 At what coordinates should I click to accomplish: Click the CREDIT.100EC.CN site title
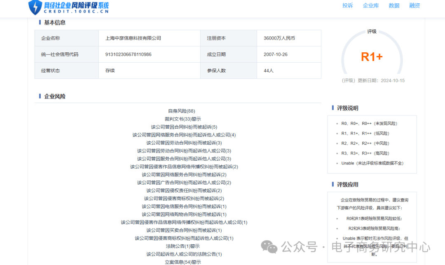(x=76, y=12)
